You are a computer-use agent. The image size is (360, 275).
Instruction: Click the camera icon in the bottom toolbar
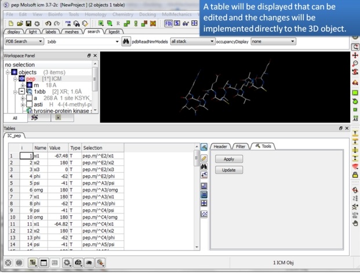coord(78,263)
